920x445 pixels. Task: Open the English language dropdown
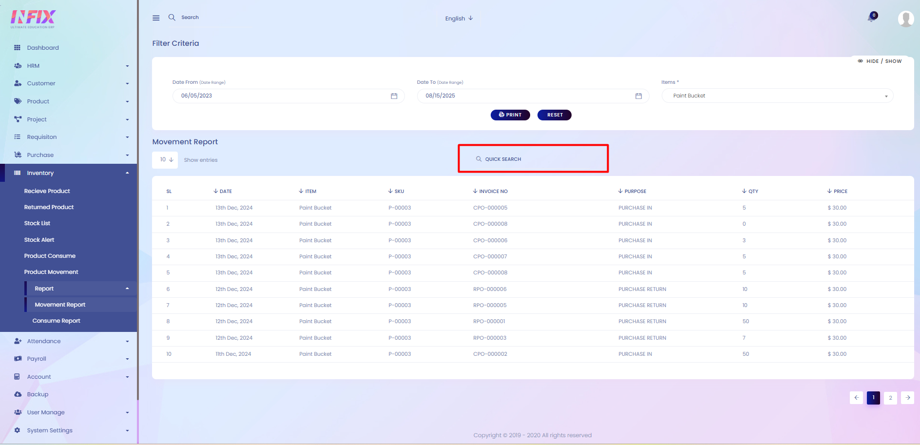pyautogui.click(x=459, y=19)
